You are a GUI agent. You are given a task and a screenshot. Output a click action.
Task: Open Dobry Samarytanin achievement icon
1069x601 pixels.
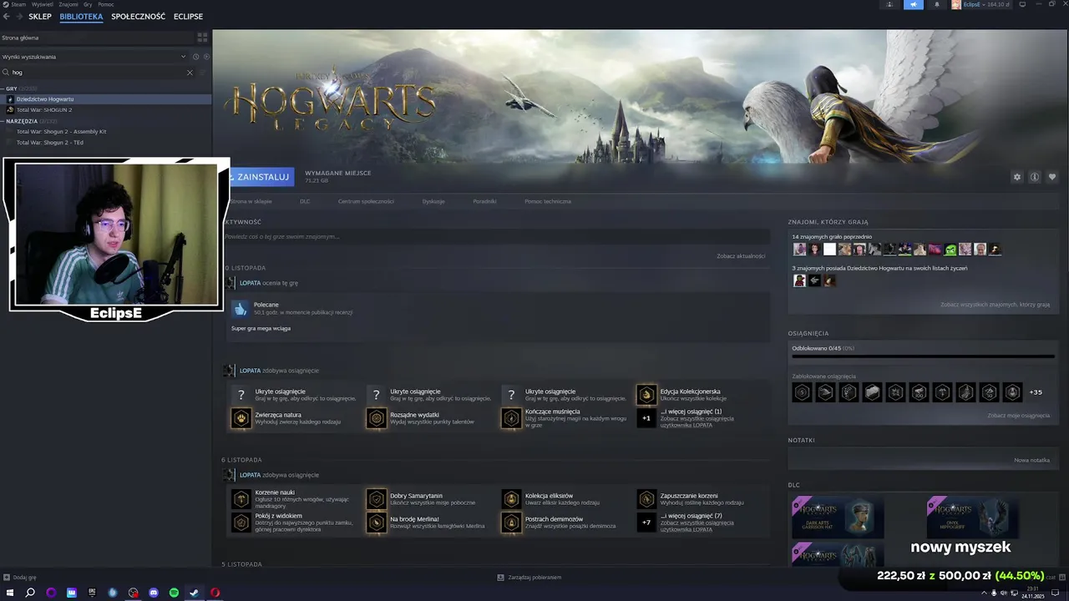pyautogui.click(x=377, y=499)
